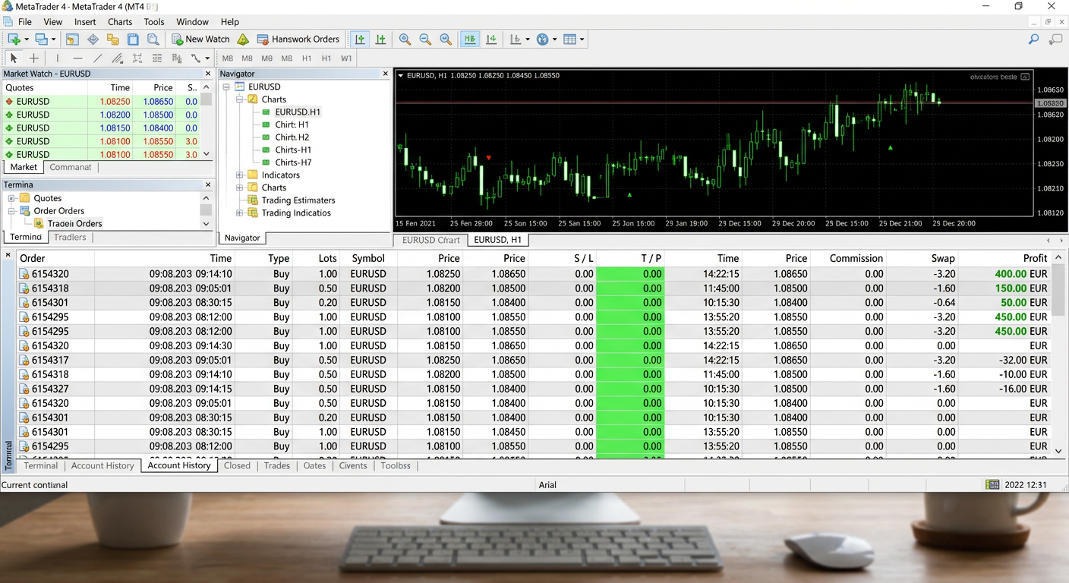Switch to the EURUSD Chart tab
1069x583 pixels.
(x=431, y=240)
